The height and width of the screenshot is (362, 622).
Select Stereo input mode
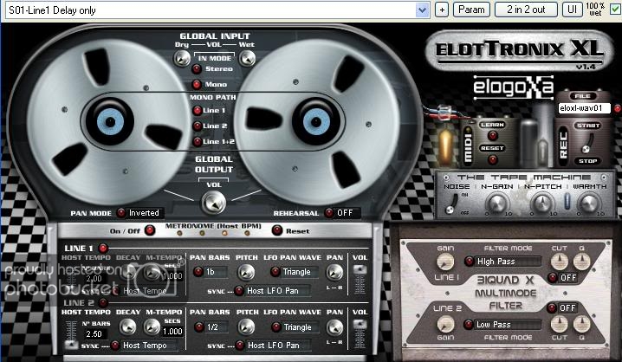(197, 69)
